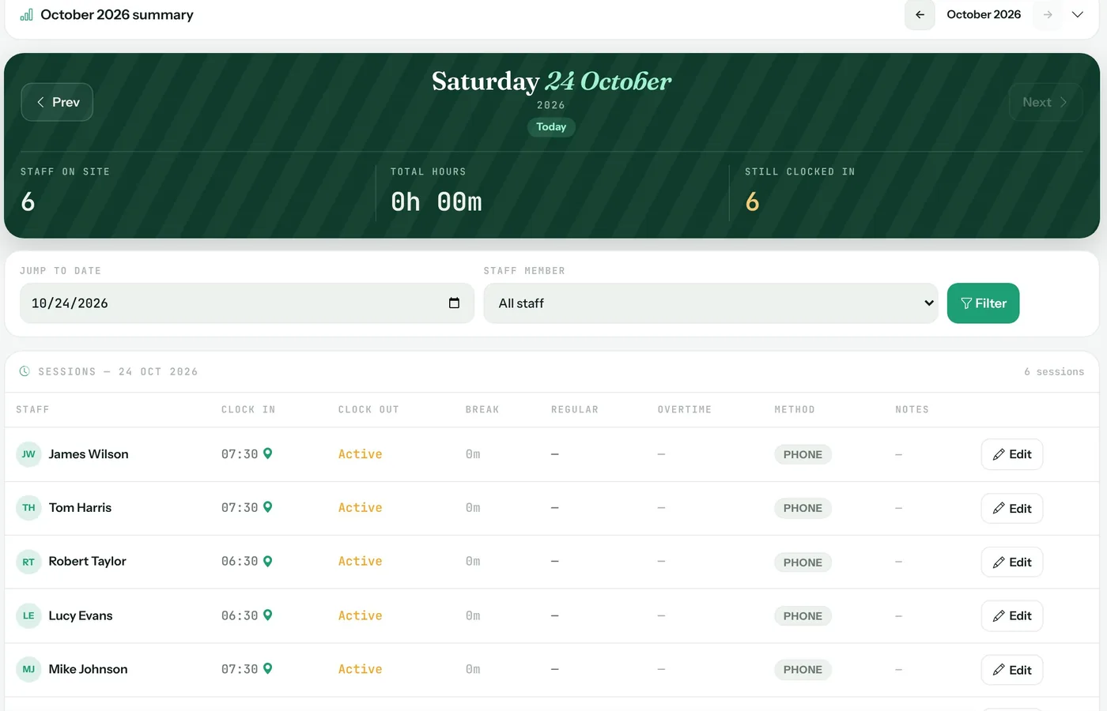Go to the next month arrow

pyautogui.click(x=1048, y=15)
